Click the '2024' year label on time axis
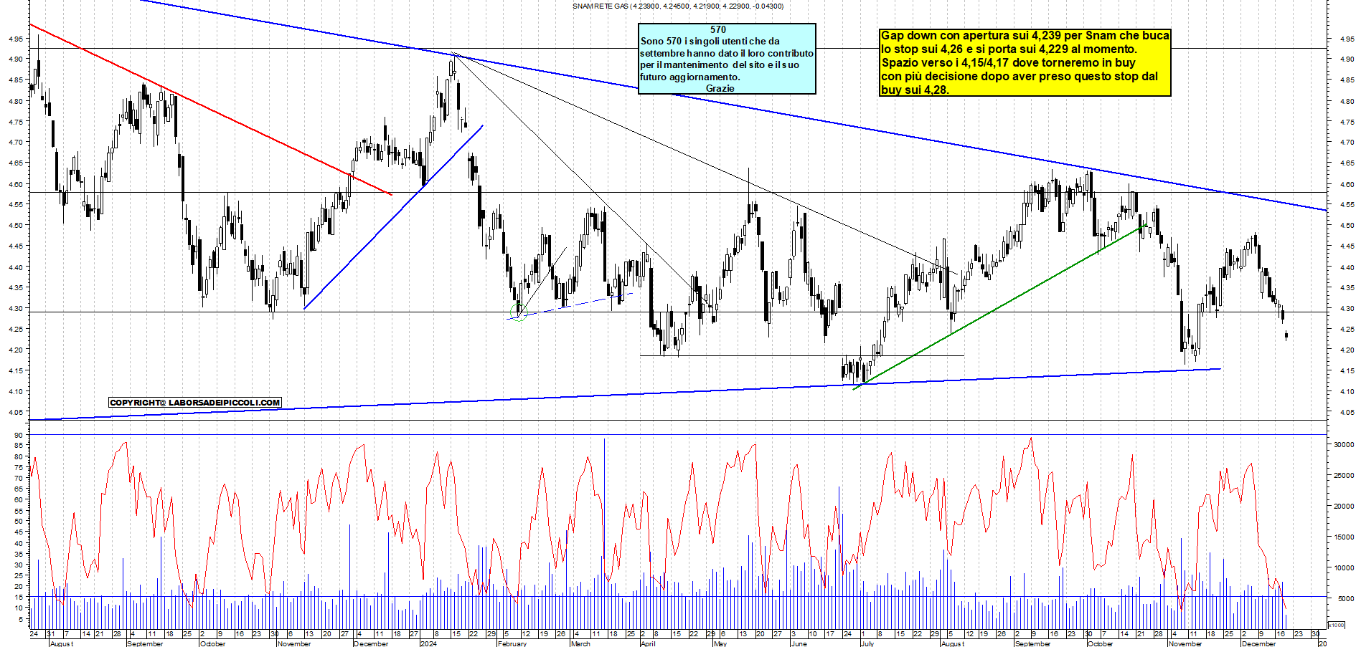Viewport: 1356px width, 647px height. [428, 643]
